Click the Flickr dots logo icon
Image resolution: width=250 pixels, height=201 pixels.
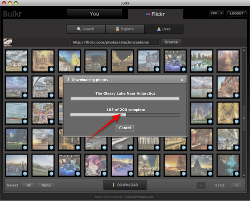coord(148,14)
